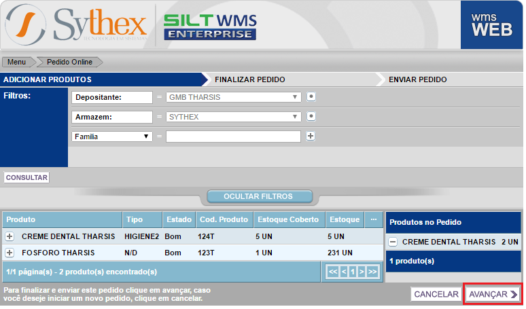
Task: Click the CANCELAR button
Action: pyautogui.click(x=436, y=294)
